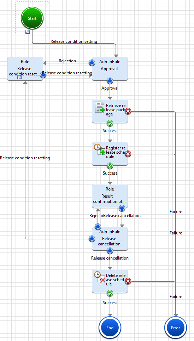194x341 pixels.
Task: Click form icon in Release condition reset node
Action: [x=19, y=78]
